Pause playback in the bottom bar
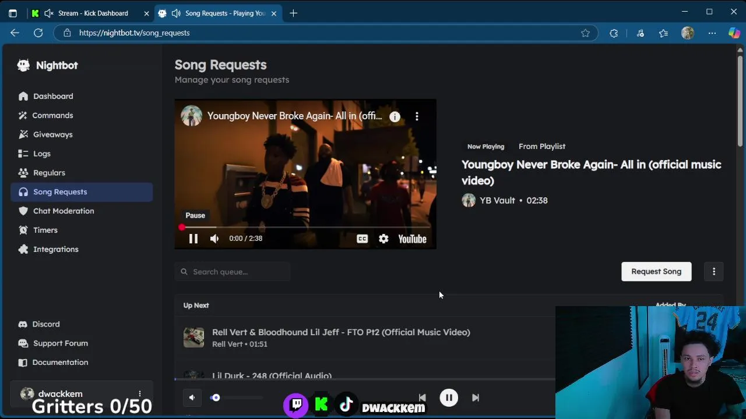746x419 pixels. point(449,397)
